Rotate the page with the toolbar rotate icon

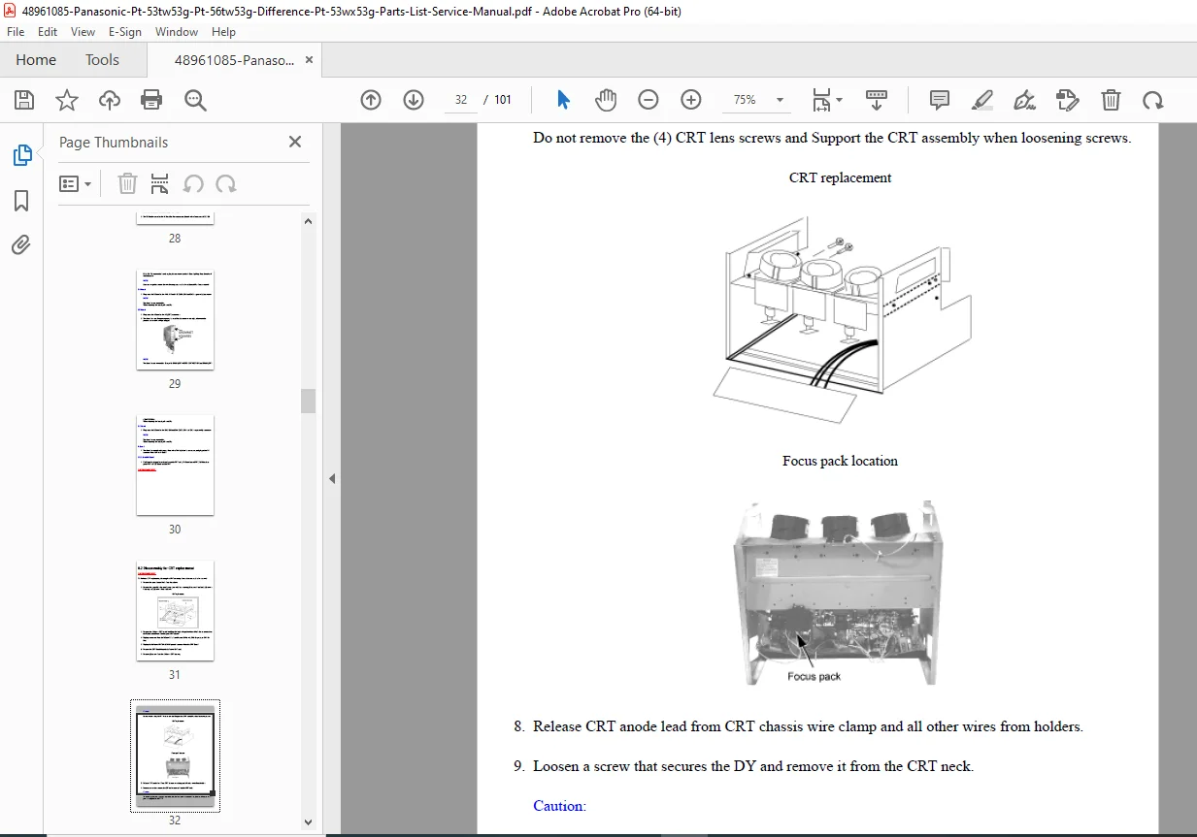pyautogui.click(x=1152, y=100)
